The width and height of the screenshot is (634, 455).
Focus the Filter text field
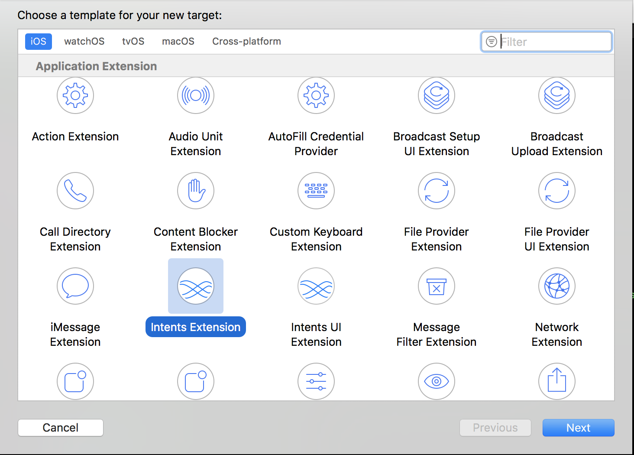[547, 42]
